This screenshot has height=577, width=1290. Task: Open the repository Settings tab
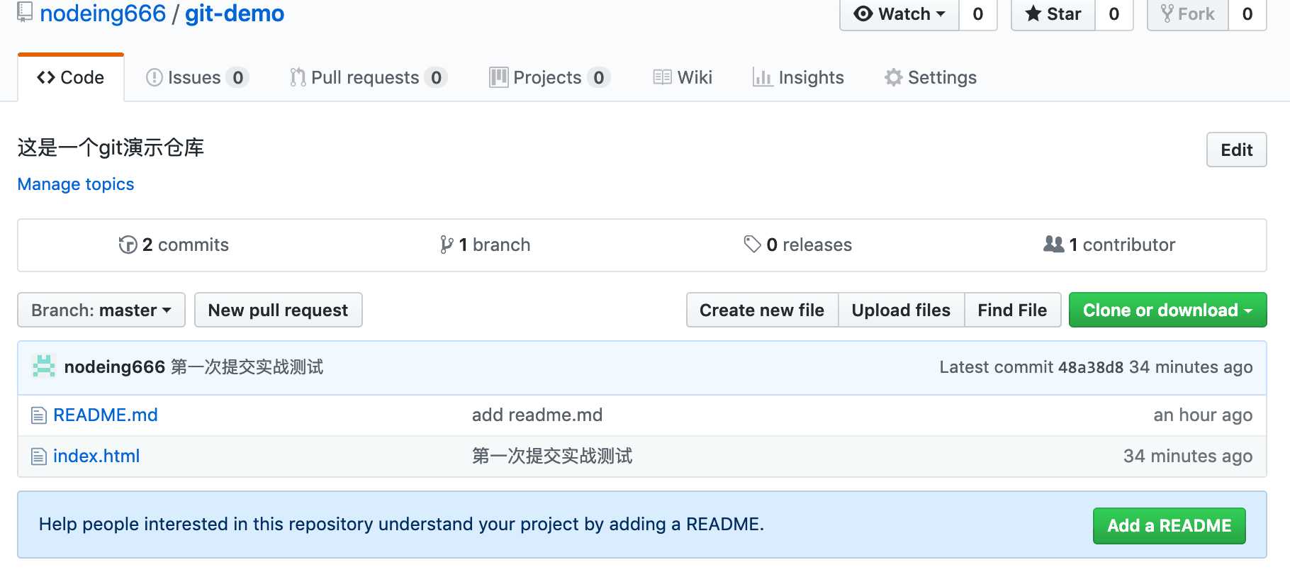(x=931, y=77)
